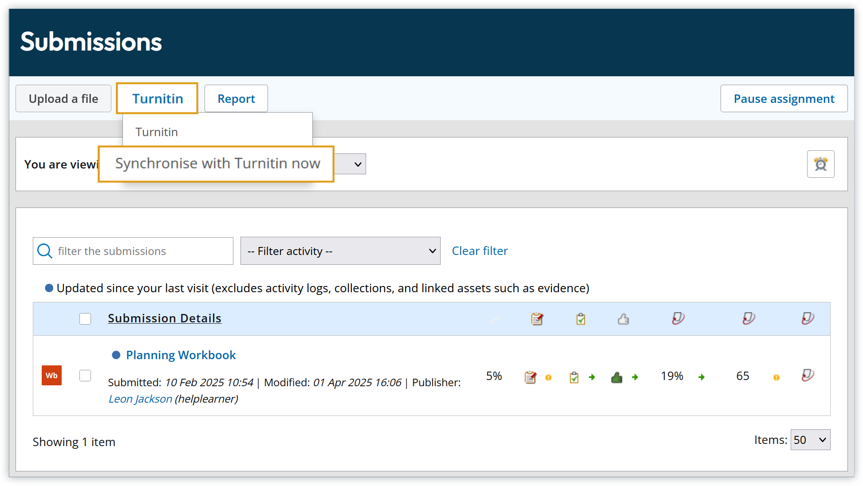Click the green thumbs-up icon for Planning Workbook
Screen dimensions: 863x486
tap(617, 377)
